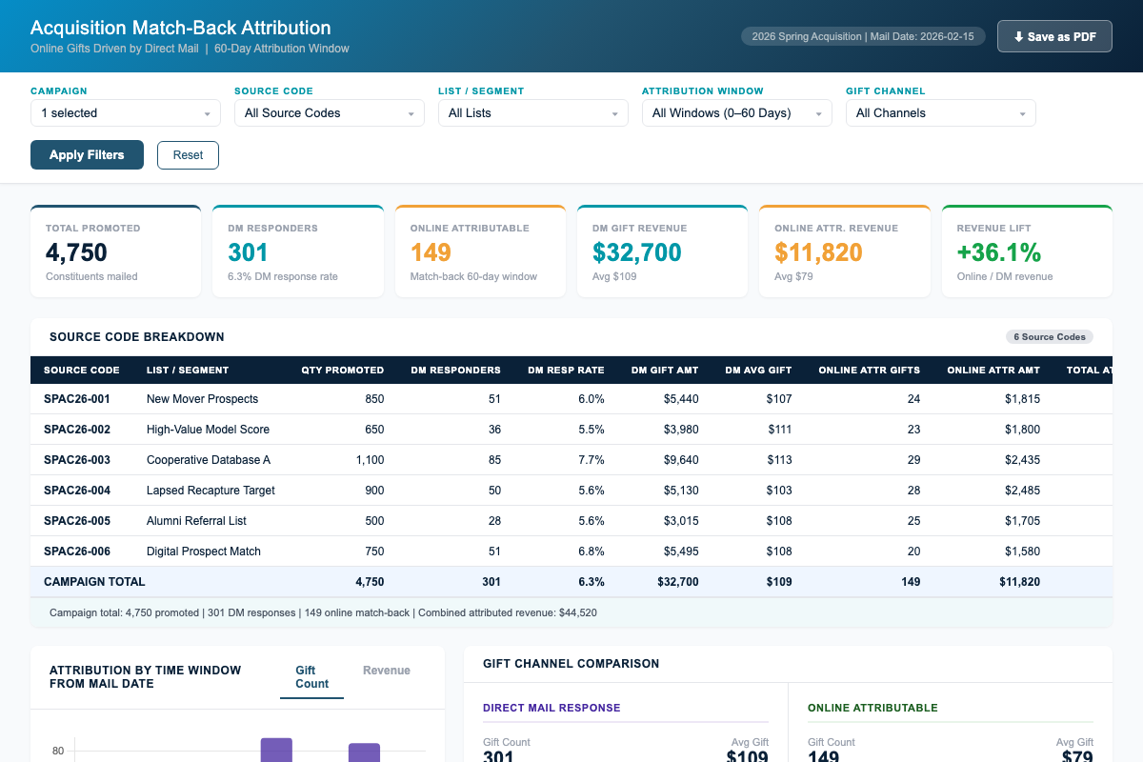Image resolution: width=1143 pixels, height=762 pixels.
Task: Click the DM Avg Gift column header
Action: [758, 370]
